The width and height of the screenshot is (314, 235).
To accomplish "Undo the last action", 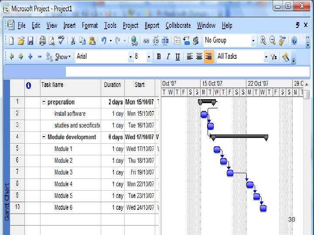I will (104, 41).
